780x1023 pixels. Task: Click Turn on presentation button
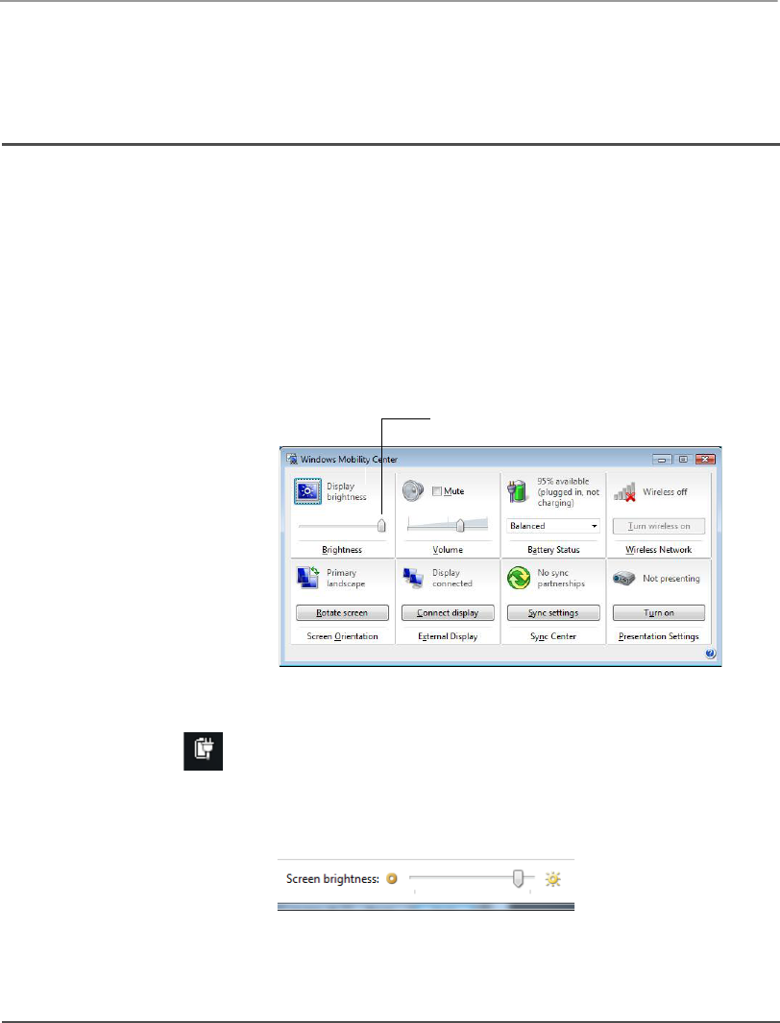tap(659, 612)
